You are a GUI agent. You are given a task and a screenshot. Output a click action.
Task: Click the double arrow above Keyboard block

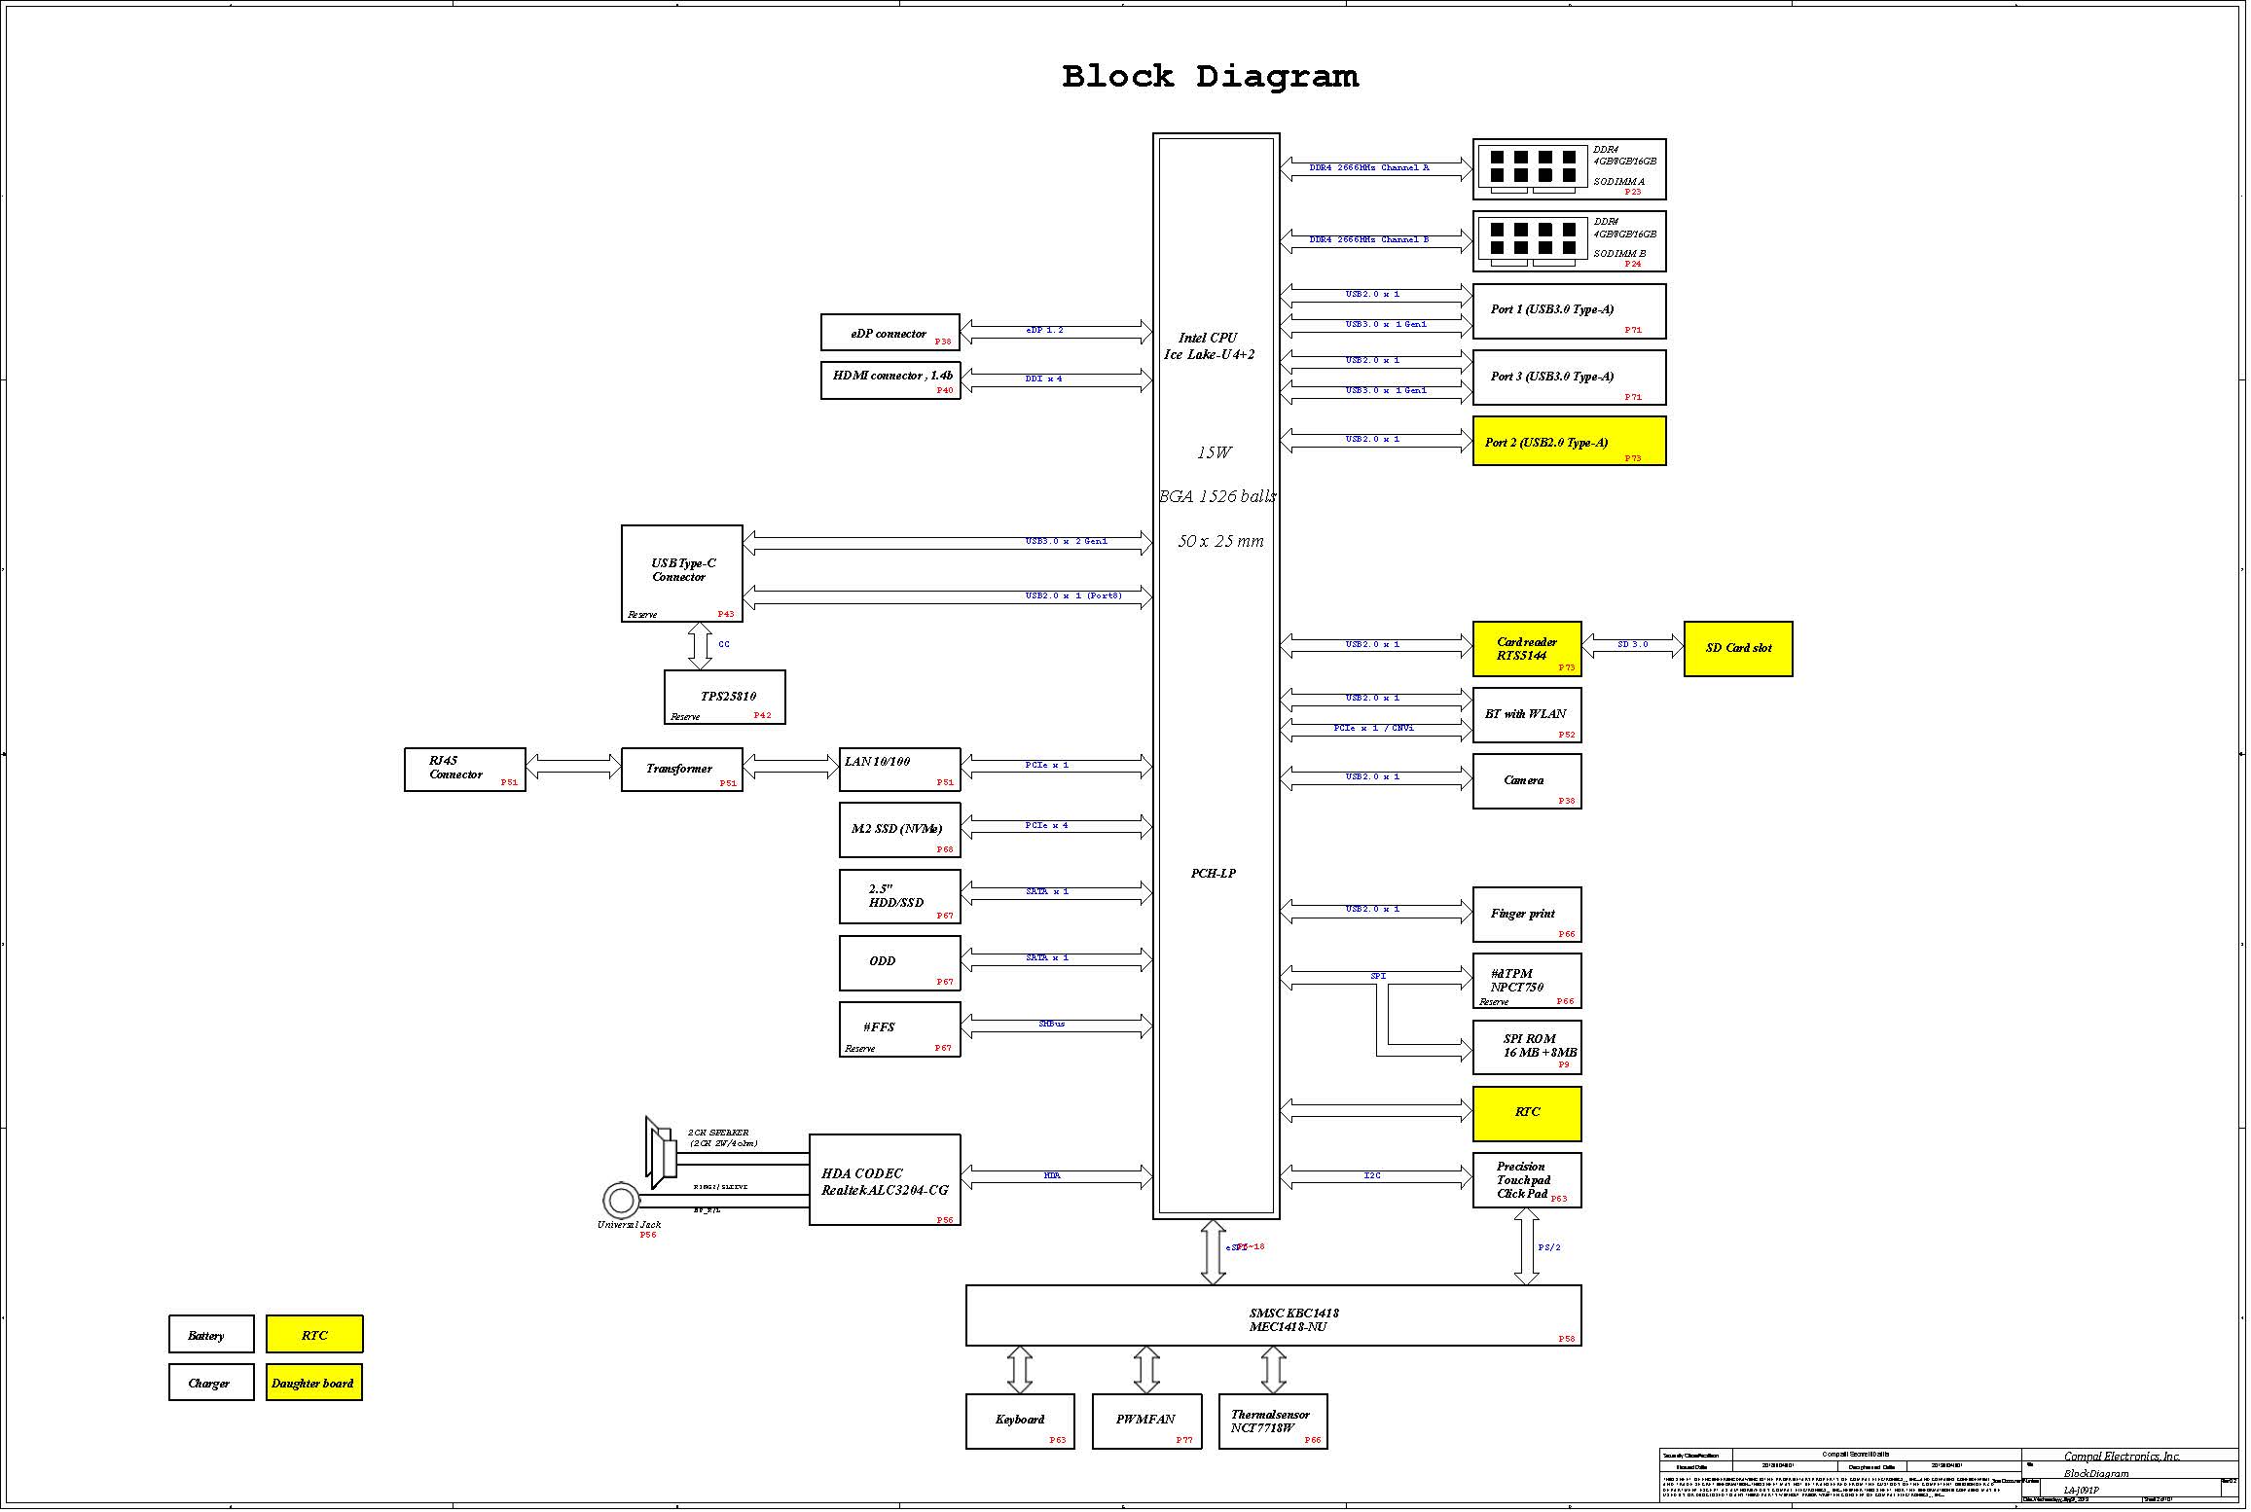[1020, 1372]
